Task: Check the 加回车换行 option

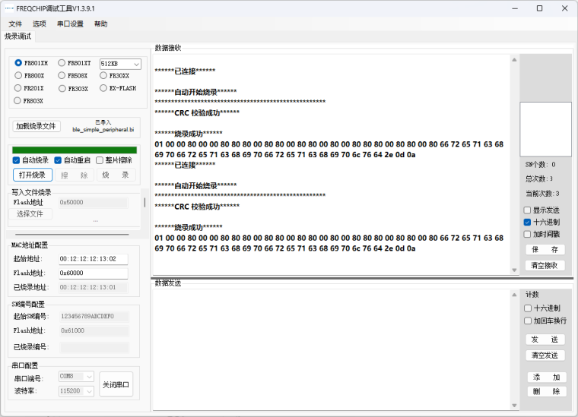Action: point(528,321)
